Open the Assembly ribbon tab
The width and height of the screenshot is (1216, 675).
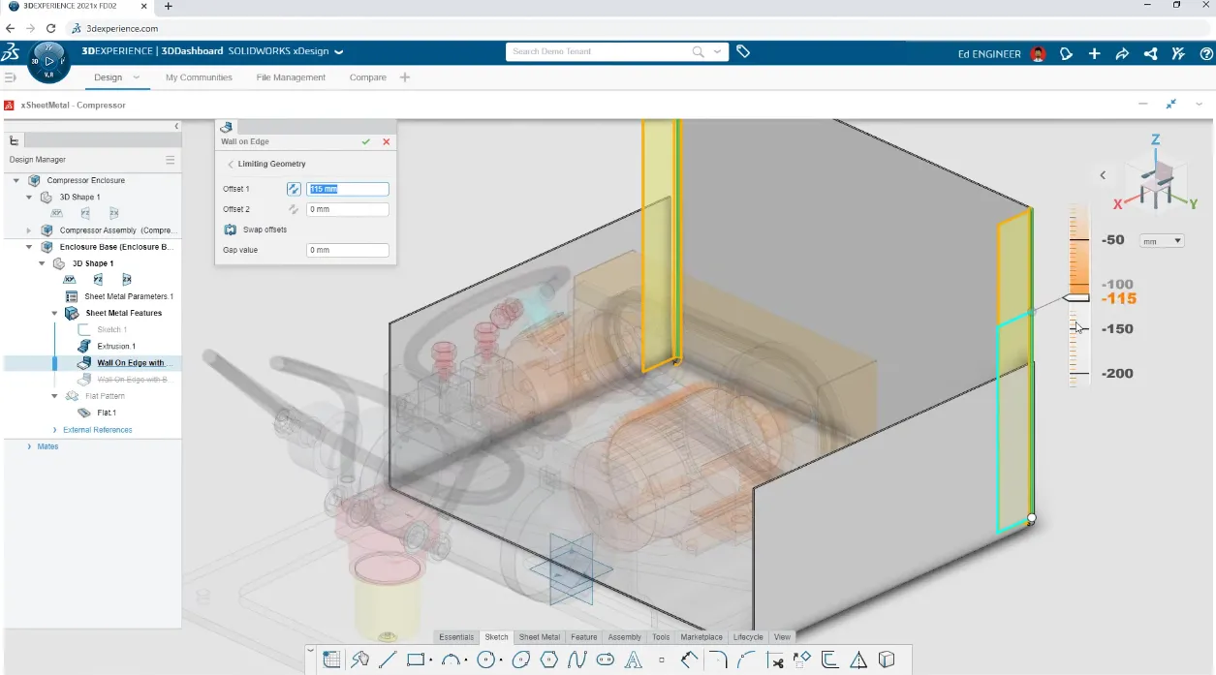pyautogui.click(x=625, y=636)
